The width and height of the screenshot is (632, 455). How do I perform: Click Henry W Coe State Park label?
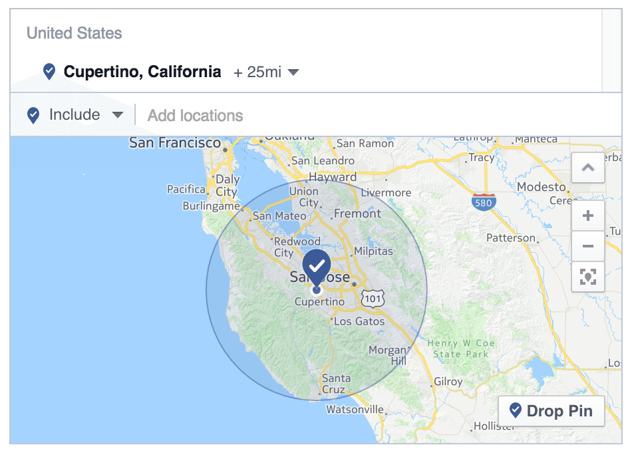pyautogui.click(x=462, y=349)
